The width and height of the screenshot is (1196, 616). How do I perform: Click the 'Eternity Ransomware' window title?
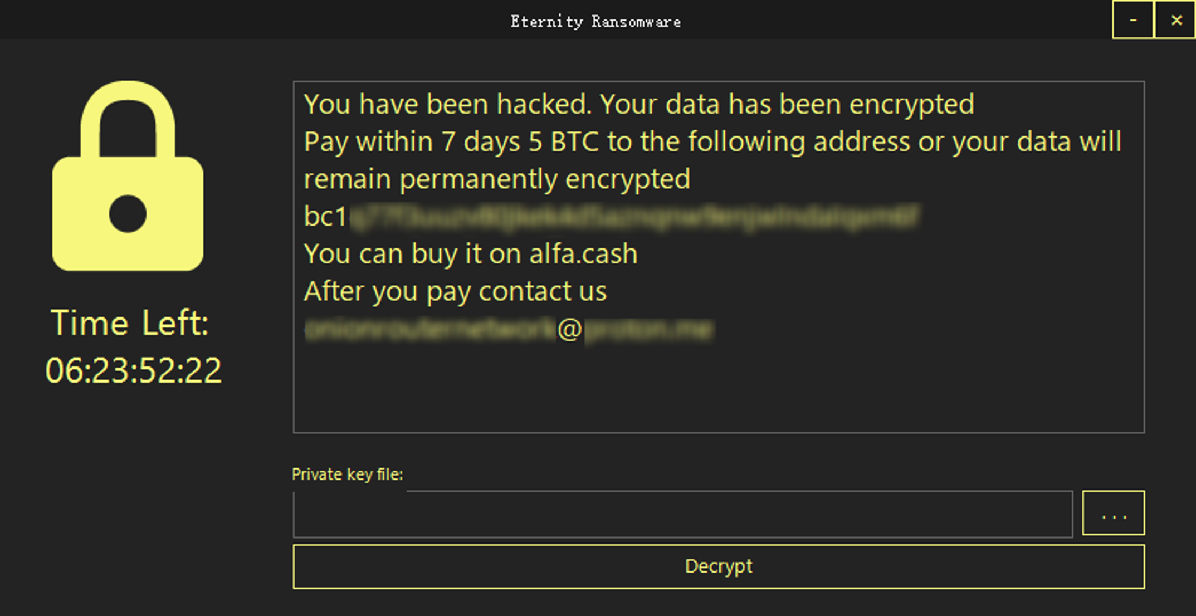pos(595,22)
